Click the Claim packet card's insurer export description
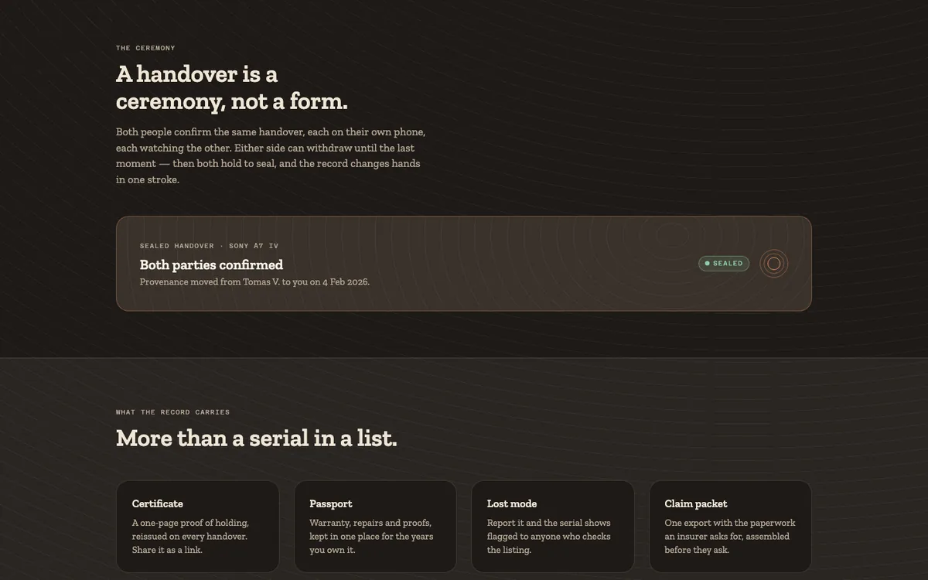The height and width of the screenshot is (580, 928). [729, 537]
